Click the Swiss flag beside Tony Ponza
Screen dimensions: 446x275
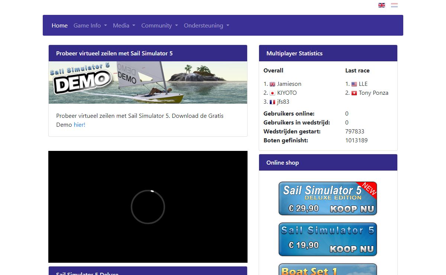click(x=354, y=93)
